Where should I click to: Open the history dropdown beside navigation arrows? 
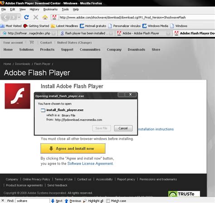click(19, 17)
